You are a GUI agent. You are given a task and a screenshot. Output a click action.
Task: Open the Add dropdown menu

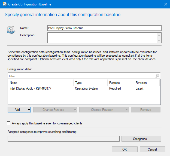19,110
